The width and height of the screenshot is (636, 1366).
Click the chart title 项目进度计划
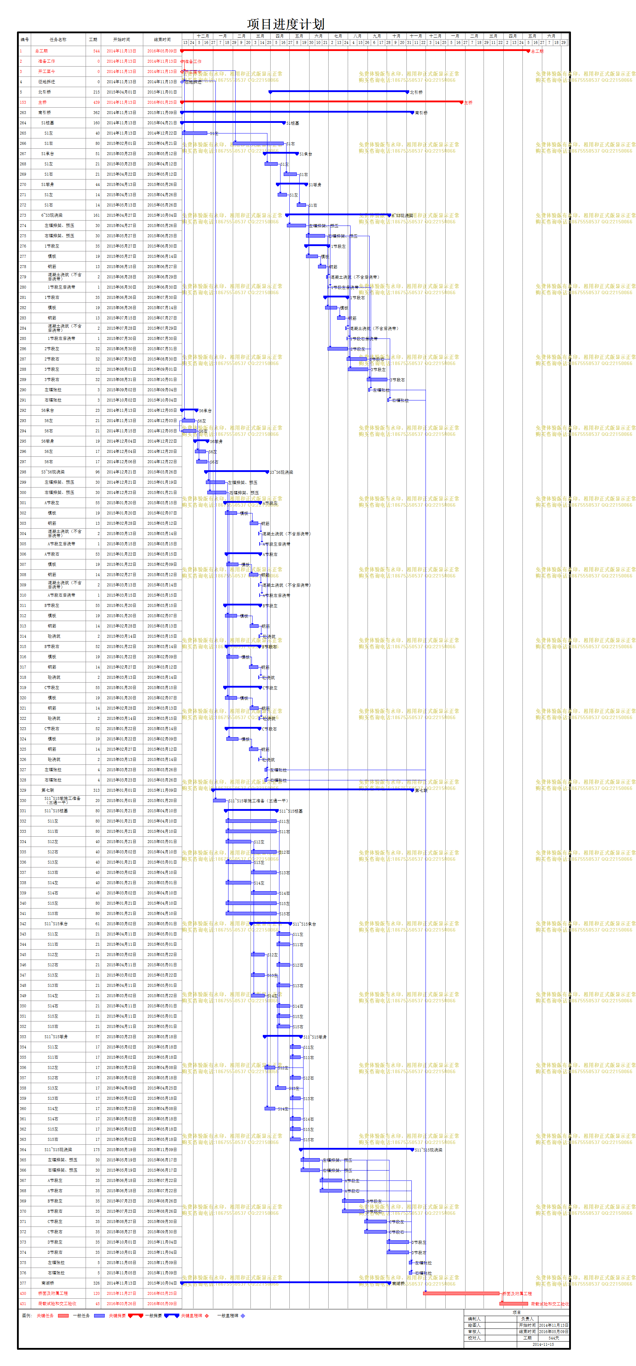tap(285, 24)
